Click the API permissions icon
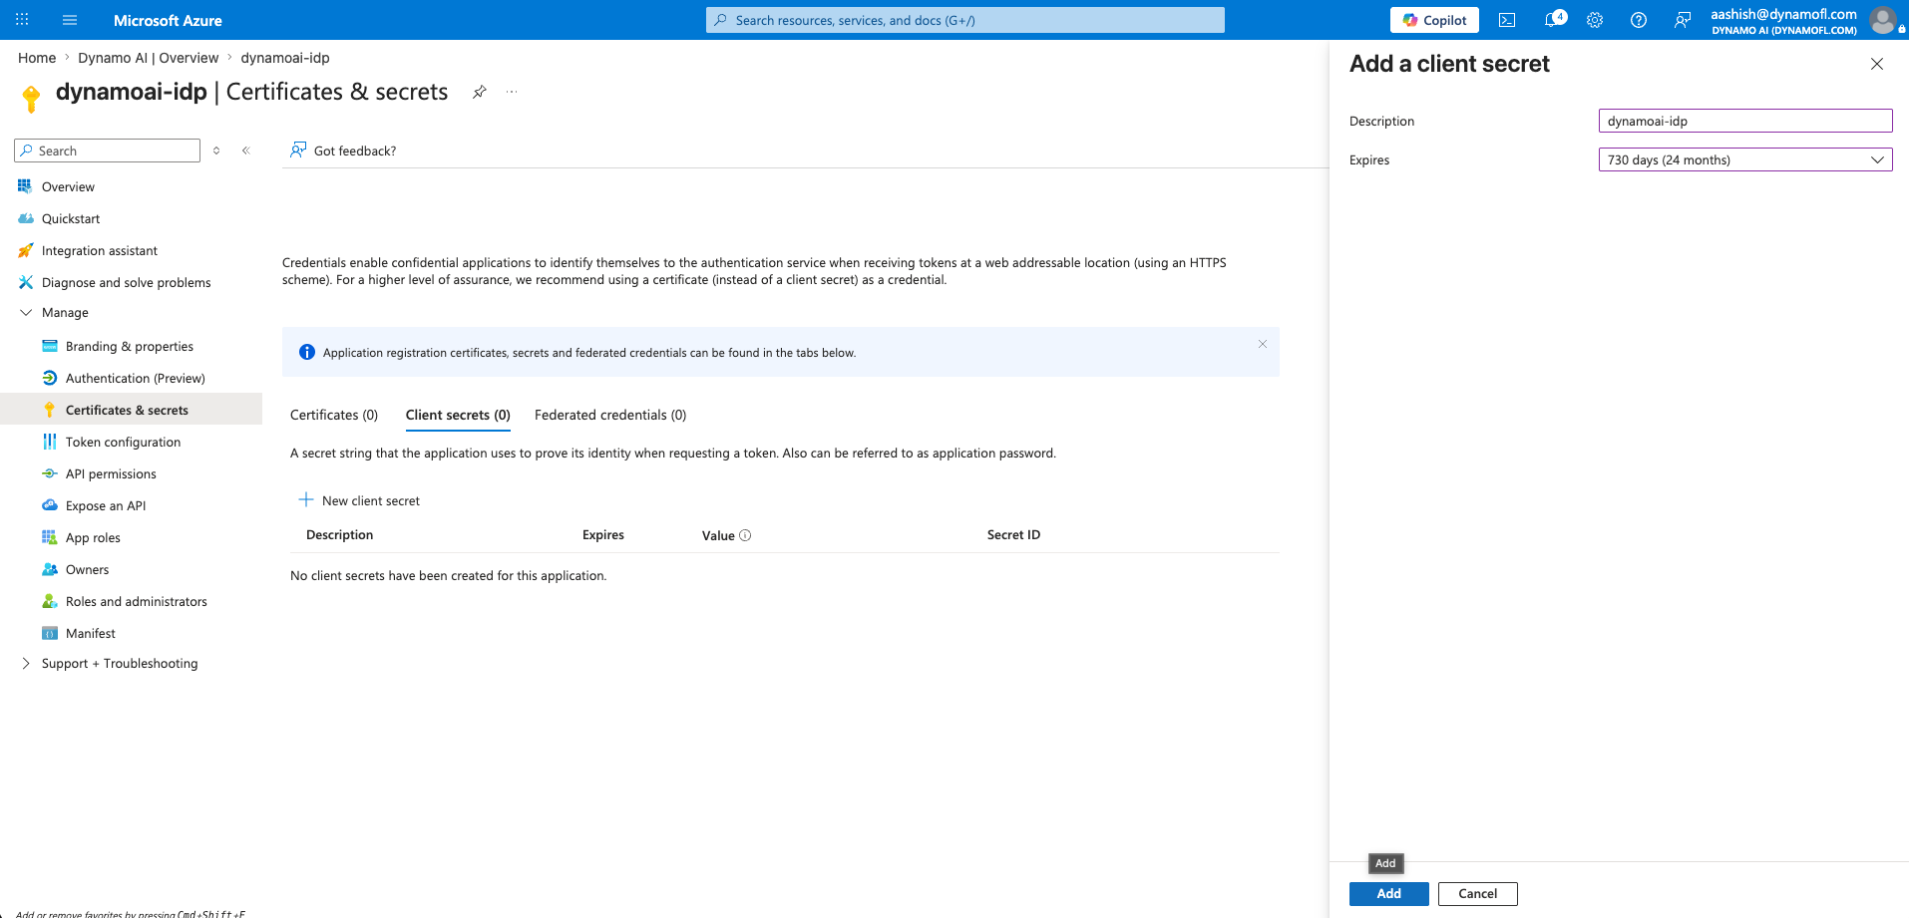1909x918 pixels. pos(49,473)
